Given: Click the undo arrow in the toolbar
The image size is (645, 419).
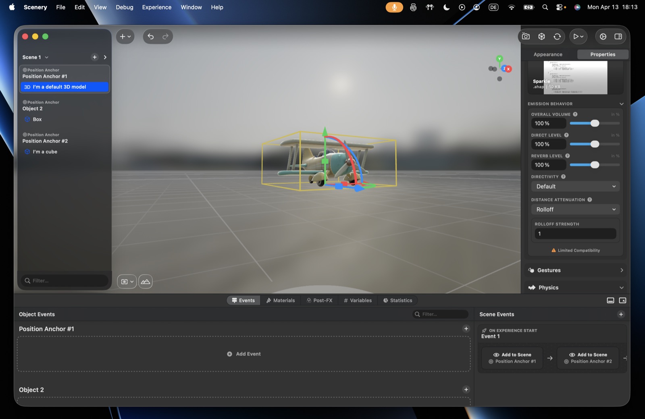Looking at the screenshot, I should 151,37.
